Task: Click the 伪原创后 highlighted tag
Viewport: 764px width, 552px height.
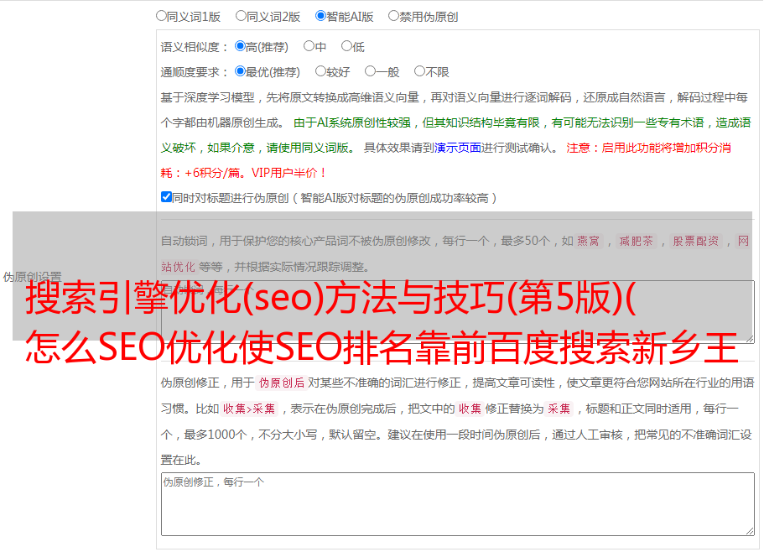Action: click(282, 383)
